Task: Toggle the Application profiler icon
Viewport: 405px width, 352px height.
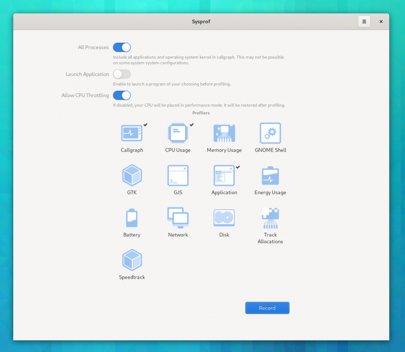Action: [x=224, y=176]
